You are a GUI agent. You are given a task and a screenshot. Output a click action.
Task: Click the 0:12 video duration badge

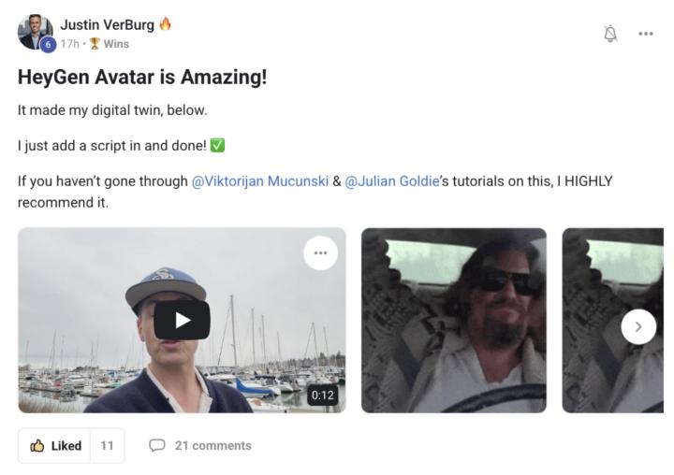tap(322, 396)
